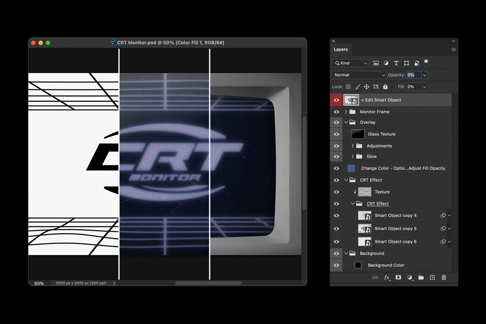Screen dimensions: 486x324
Task: Create a new group with the folder button
Action: 421,277
